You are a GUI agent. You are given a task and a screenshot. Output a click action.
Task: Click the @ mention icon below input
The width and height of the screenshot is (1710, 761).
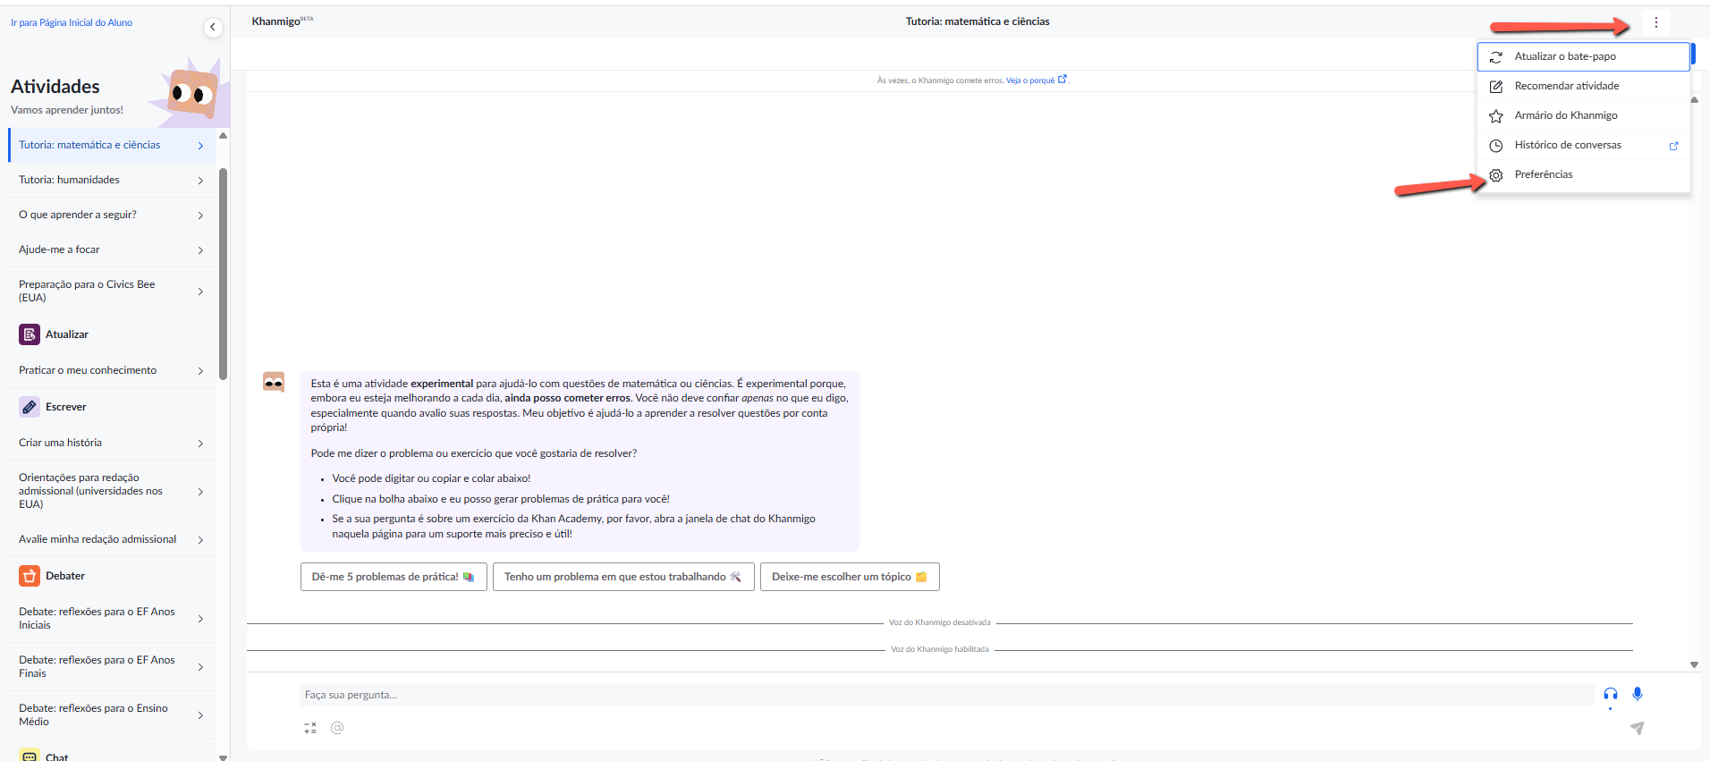pos(337,728)
